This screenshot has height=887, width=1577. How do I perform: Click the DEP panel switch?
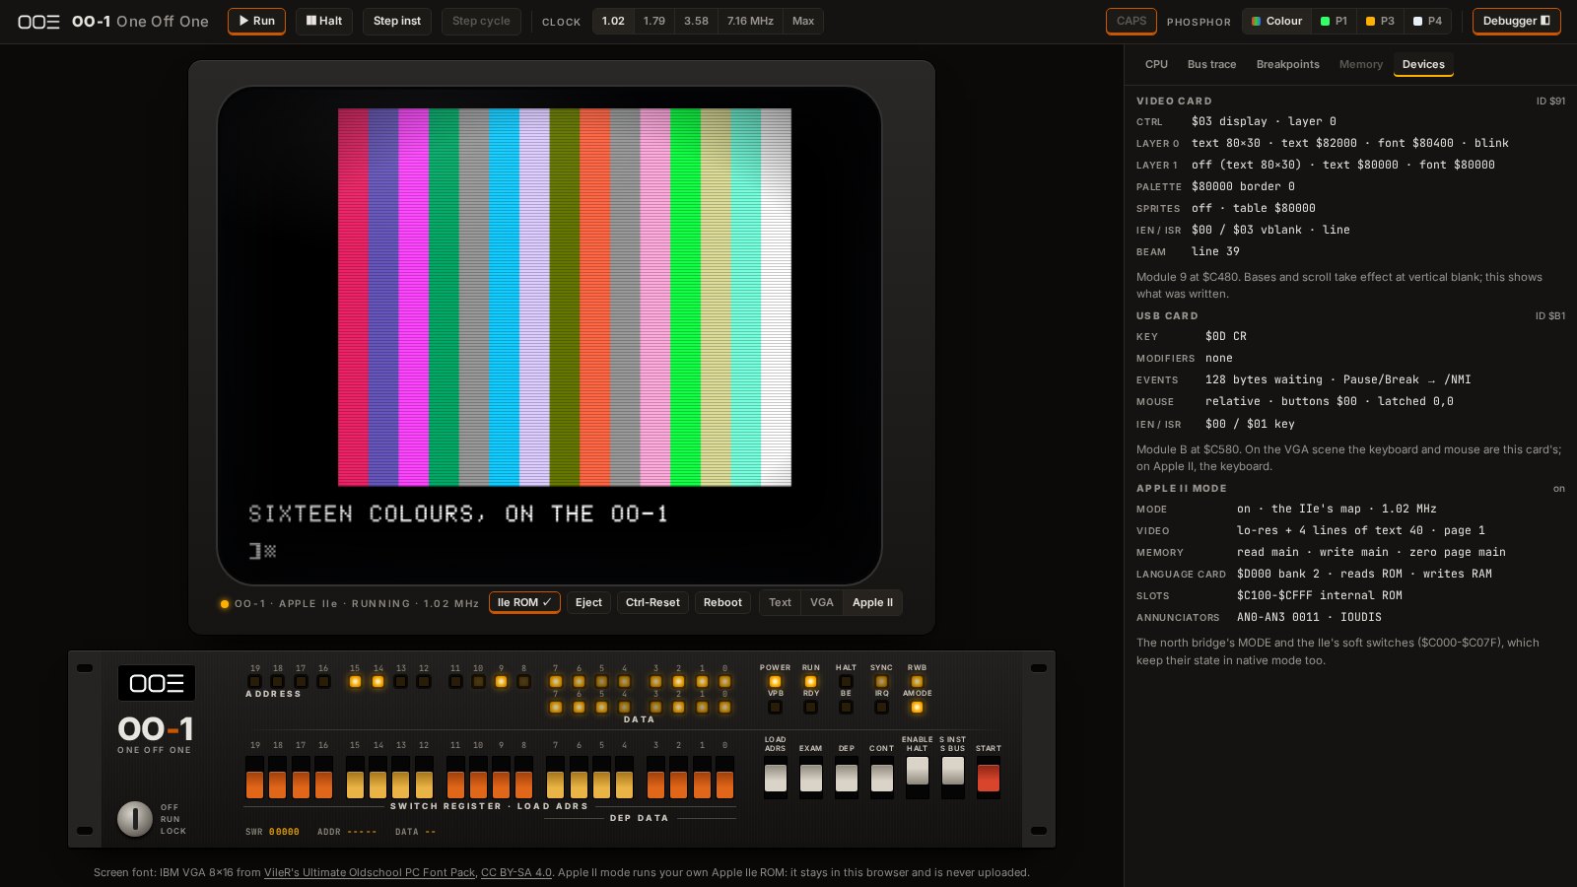coord(847,778)
